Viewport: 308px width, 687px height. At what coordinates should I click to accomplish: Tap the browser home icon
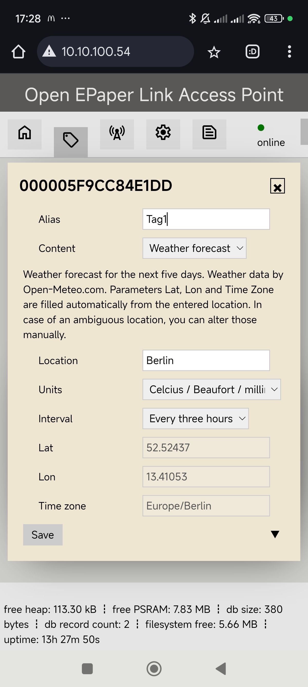(x=18, y=52)
